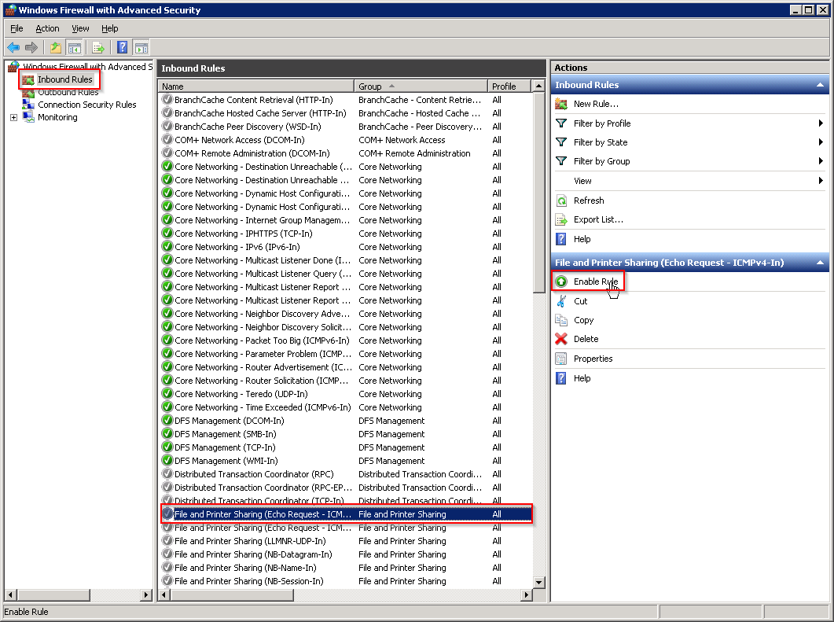
Task: Click the Forward arrow toolbar icon
Action: point(31,48)
